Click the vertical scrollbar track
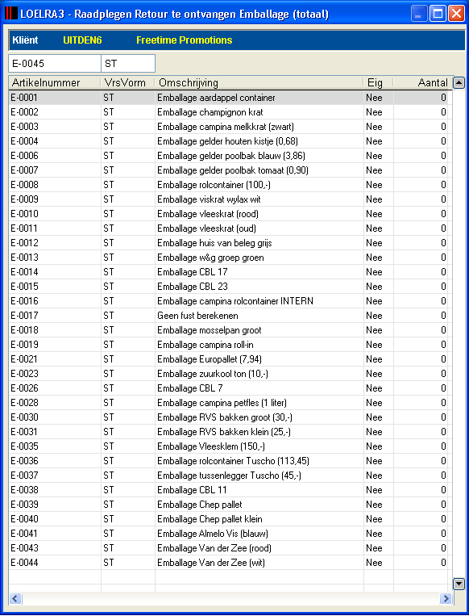This screenshot has width=469, height=616. 459,333
